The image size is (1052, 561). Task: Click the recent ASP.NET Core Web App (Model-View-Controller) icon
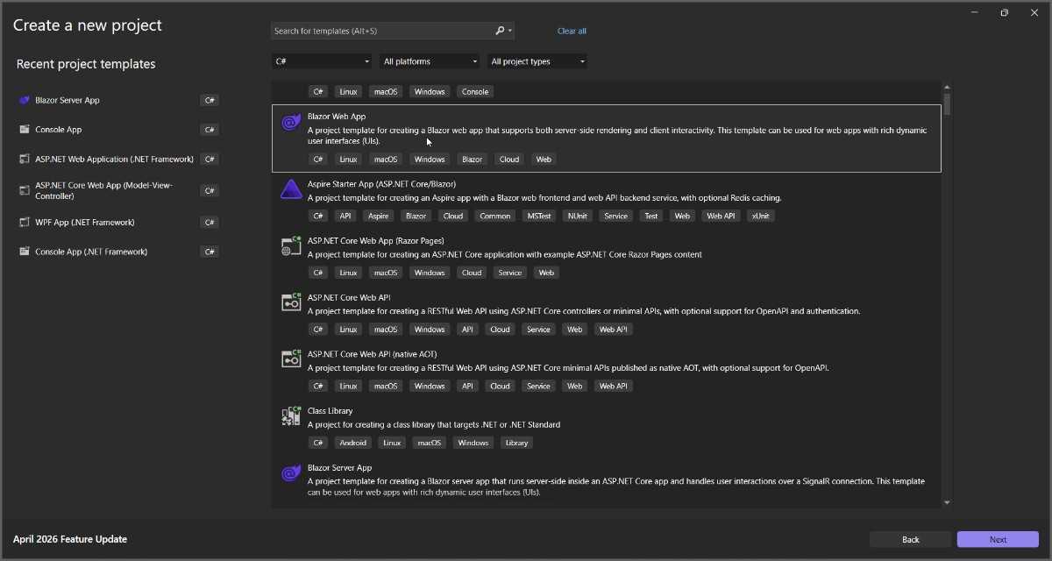coord(25,190)
